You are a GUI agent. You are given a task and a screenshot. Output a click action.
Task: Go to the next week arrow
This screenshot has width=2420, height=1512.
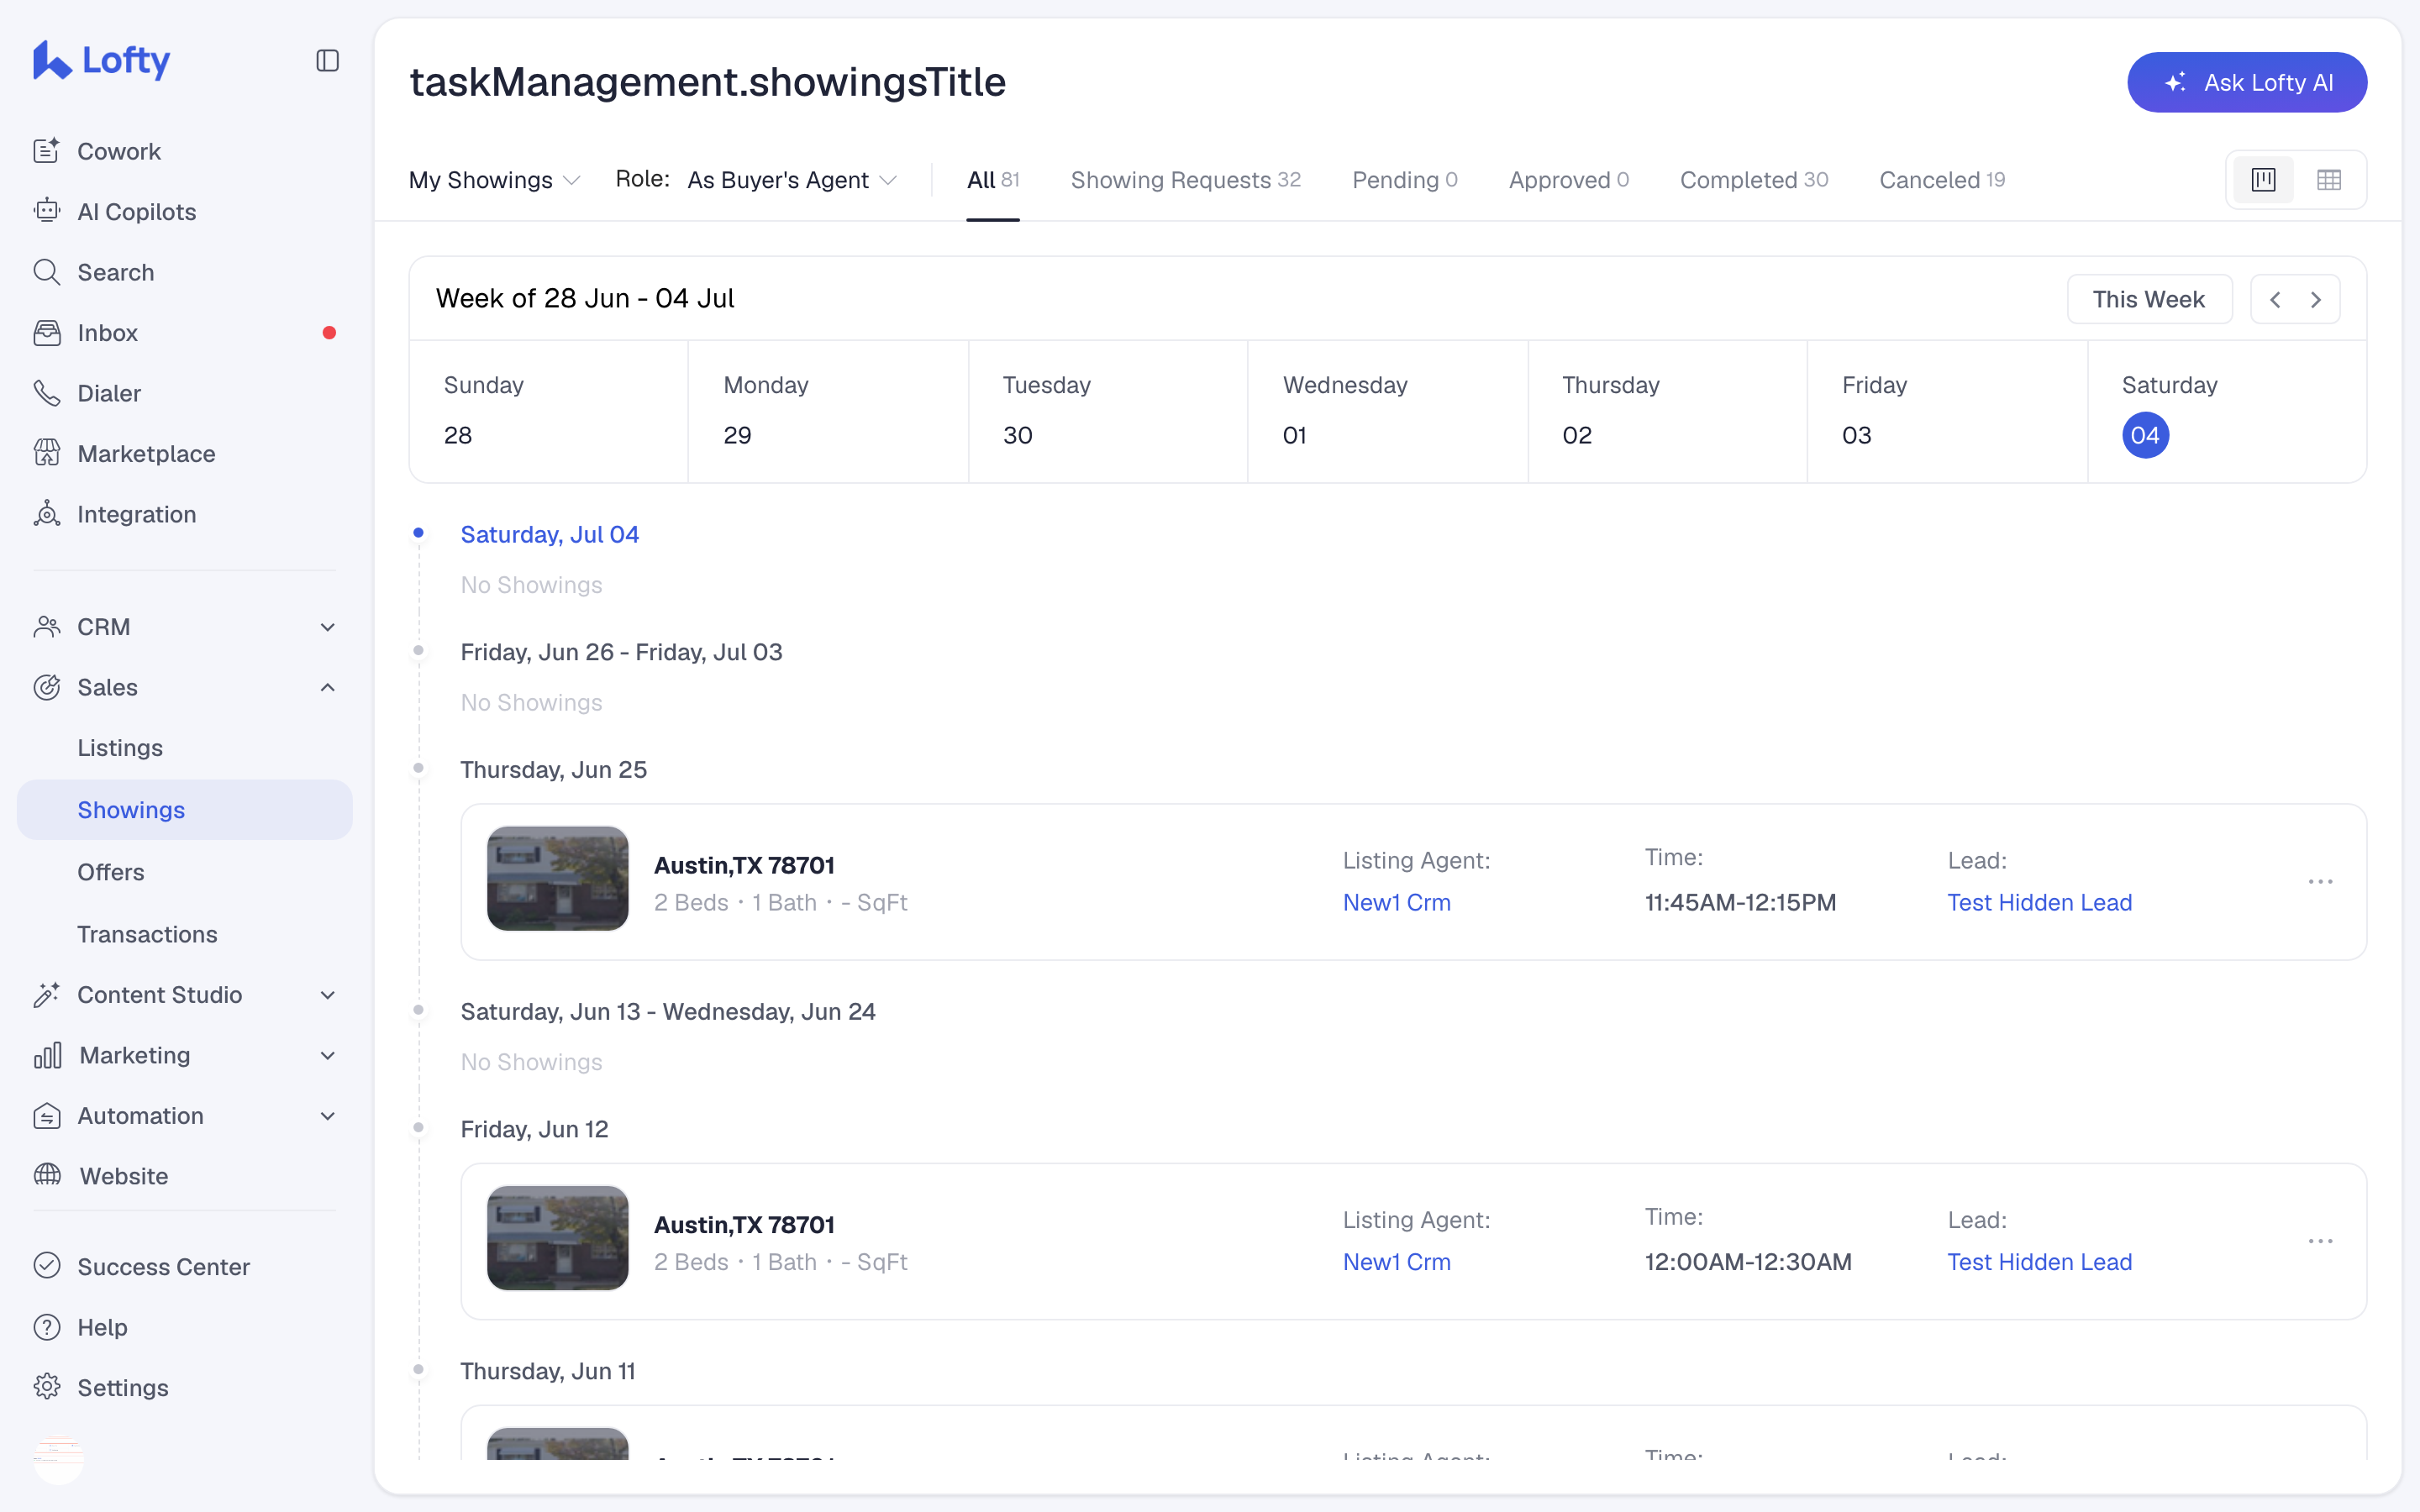2316,300
